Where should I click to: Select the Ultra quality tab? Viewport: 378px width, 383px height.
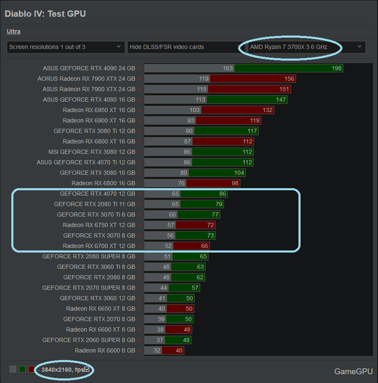13,31
